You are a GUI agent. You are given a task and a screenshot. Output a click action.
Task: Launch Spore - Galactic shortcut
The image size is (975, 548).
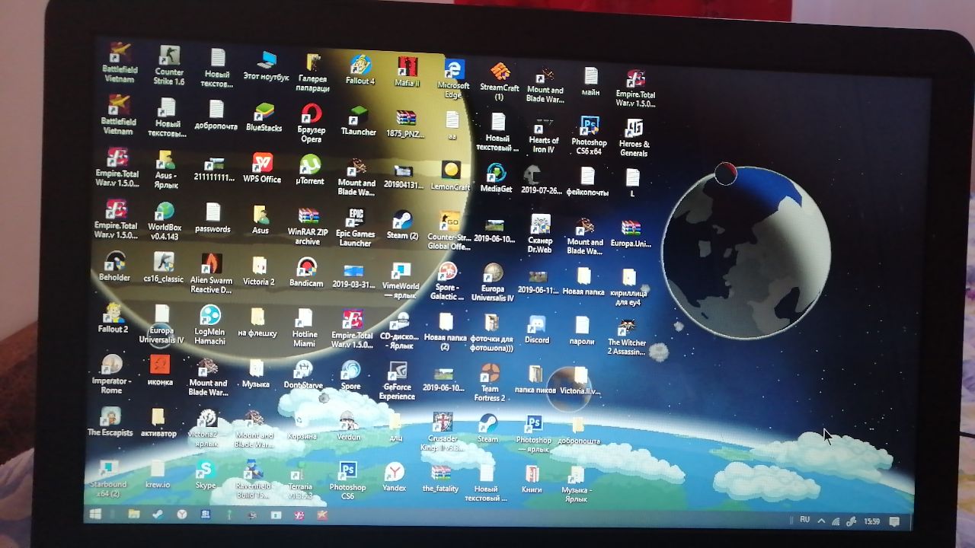(x=447, y=282)
